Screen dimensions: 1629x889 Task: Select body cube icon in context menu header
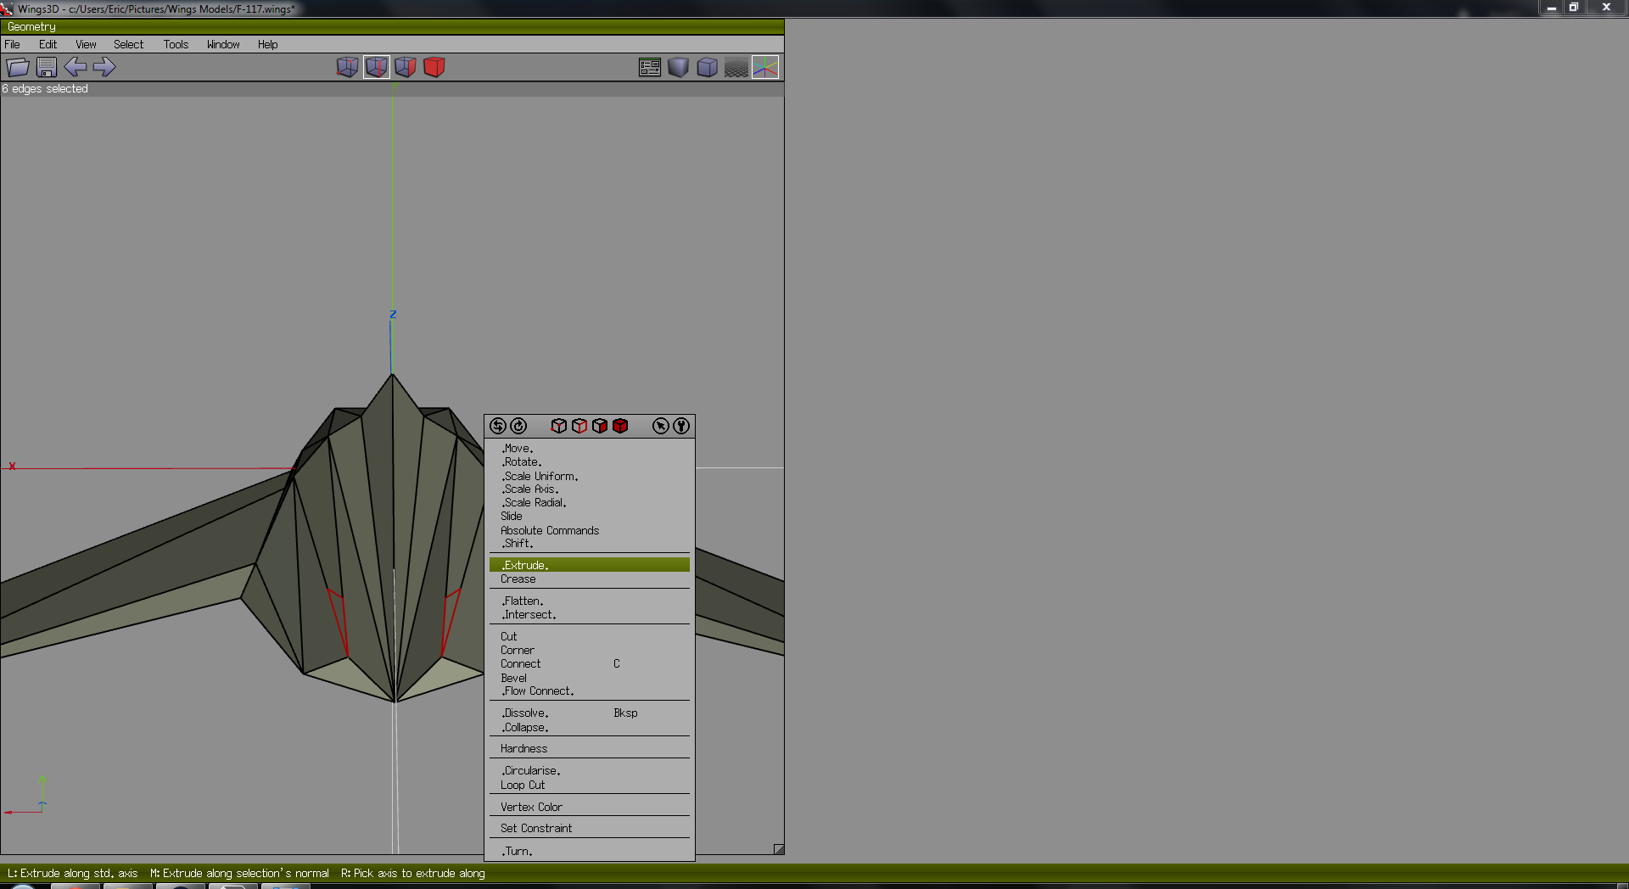pos(620,426)
